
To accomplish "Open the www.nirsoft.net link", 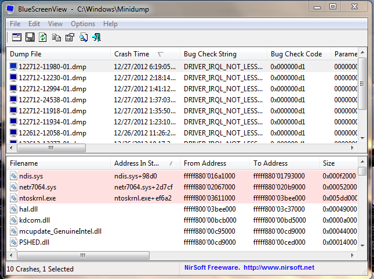I will pos(279,267).
